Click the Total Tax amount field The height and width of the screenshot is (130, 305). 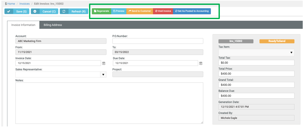pos(256,63)
